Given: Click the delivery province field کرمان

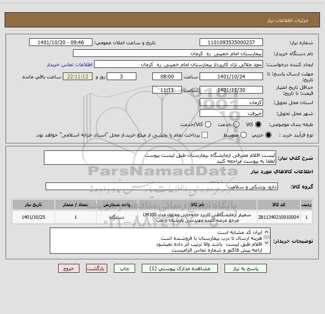Looking at the screenshot, I should point(231,102).
